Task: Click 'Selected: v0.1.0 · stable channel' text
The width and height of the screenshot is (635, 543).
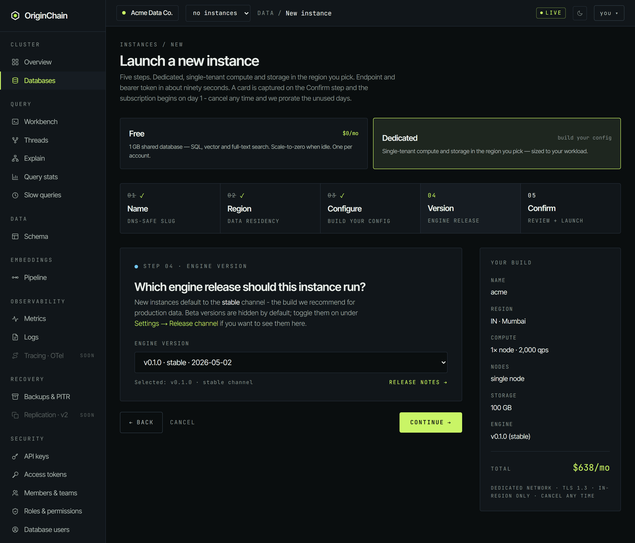Action: (194, 382)
